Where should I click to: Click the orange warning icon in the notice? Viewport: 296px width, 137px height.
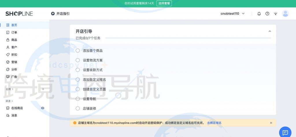(x=75, y=123)
